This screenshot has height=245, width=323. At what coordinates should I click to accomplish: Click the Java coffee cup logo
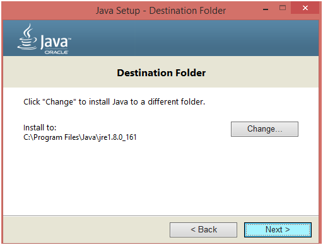click(27, 37)
